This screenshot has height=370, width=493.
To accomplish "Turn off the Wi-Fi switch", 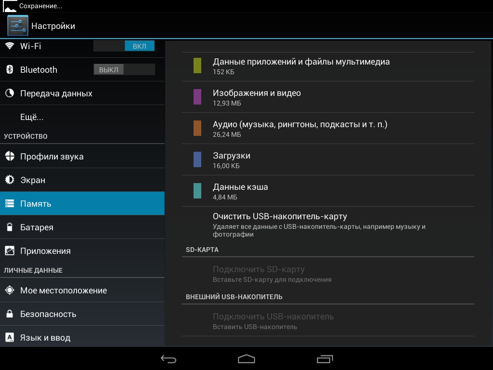I will [124, 46].
